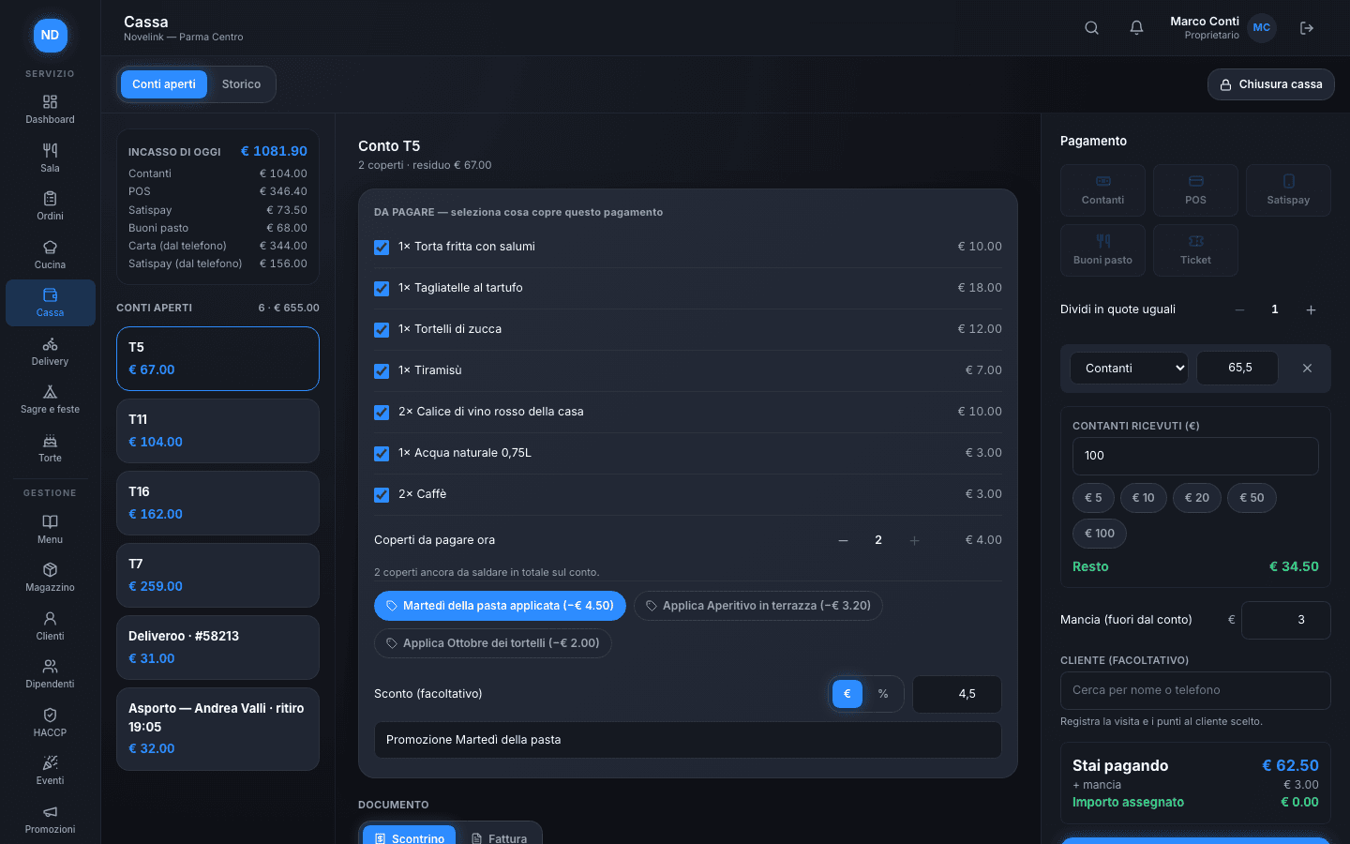
Task: Open the search icon in the header
Action: click(1091, 28)
